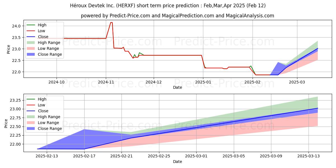Select the Low Range patch in bottom legend
Screen dimensions: 336x168
pyautogui.click(x=31, y=123)
